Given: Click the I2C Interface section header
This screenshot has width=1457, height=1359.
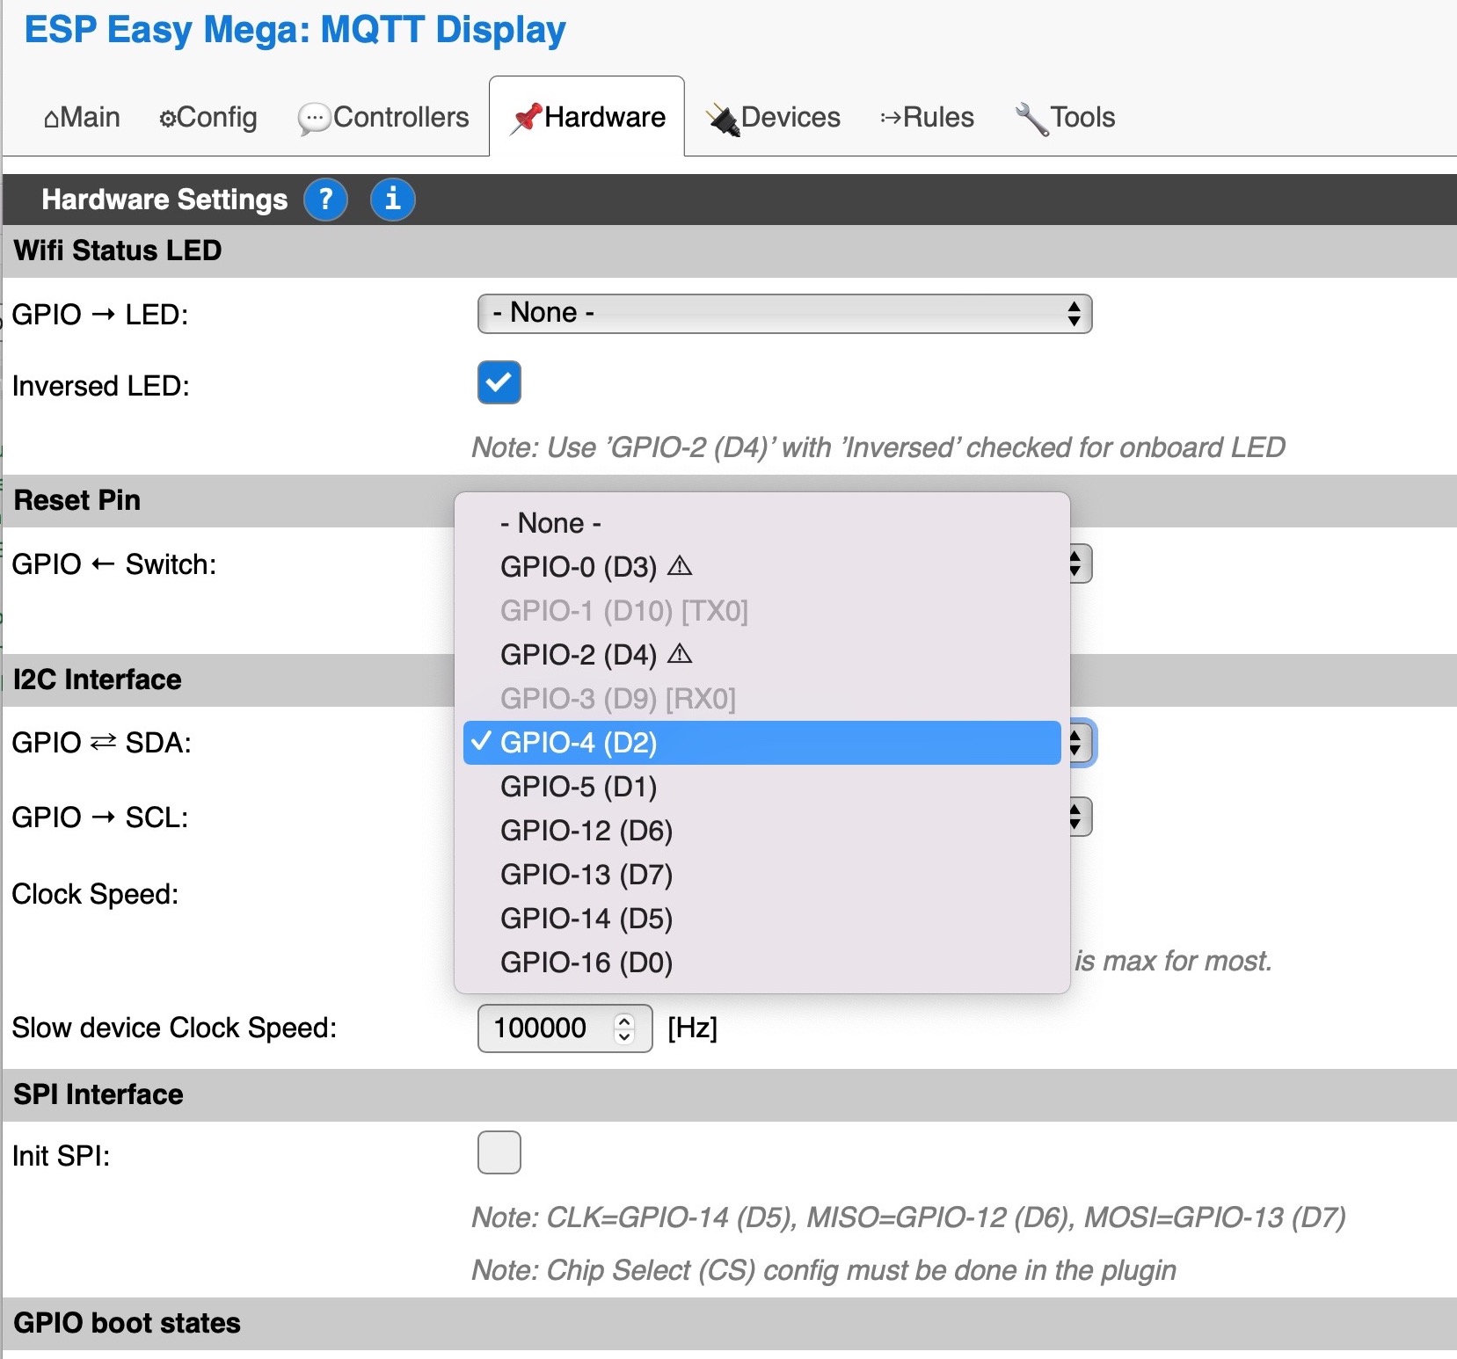Looking at the screenshot, I should 229,679.
